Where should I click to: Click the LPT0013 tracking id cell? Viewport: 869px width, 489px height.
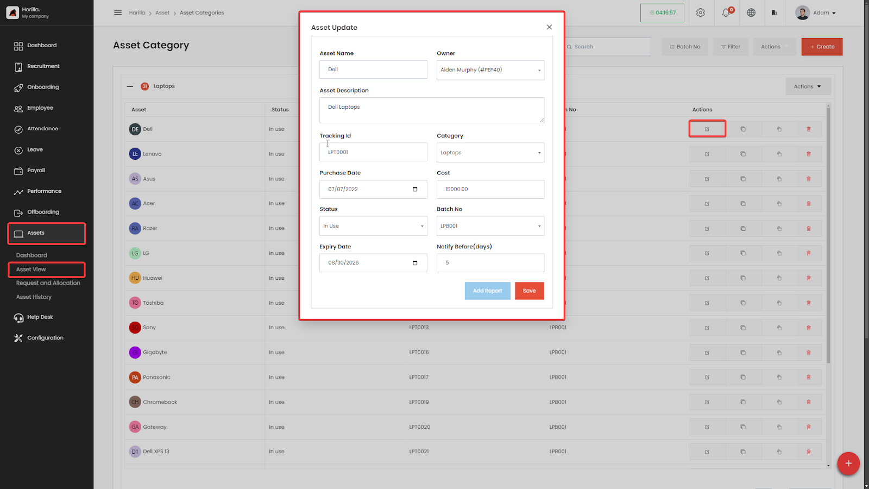pos(419,328)
